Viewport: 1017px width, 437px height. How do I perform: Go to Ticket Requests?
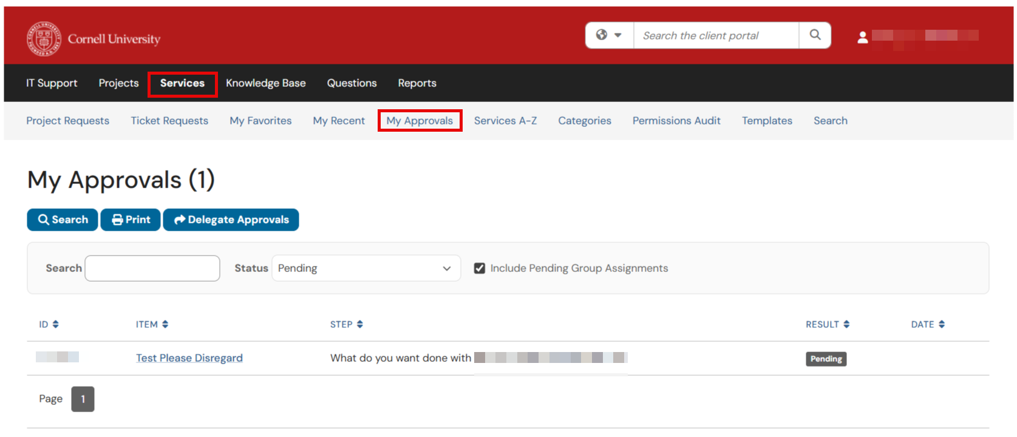coord(169,121)
